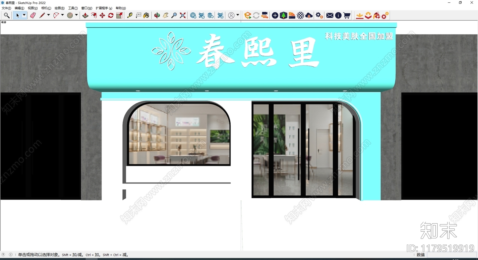The height and width of the screenshot is (260, 478).
Task: Select the arrow Select tool
Action: 17,15
